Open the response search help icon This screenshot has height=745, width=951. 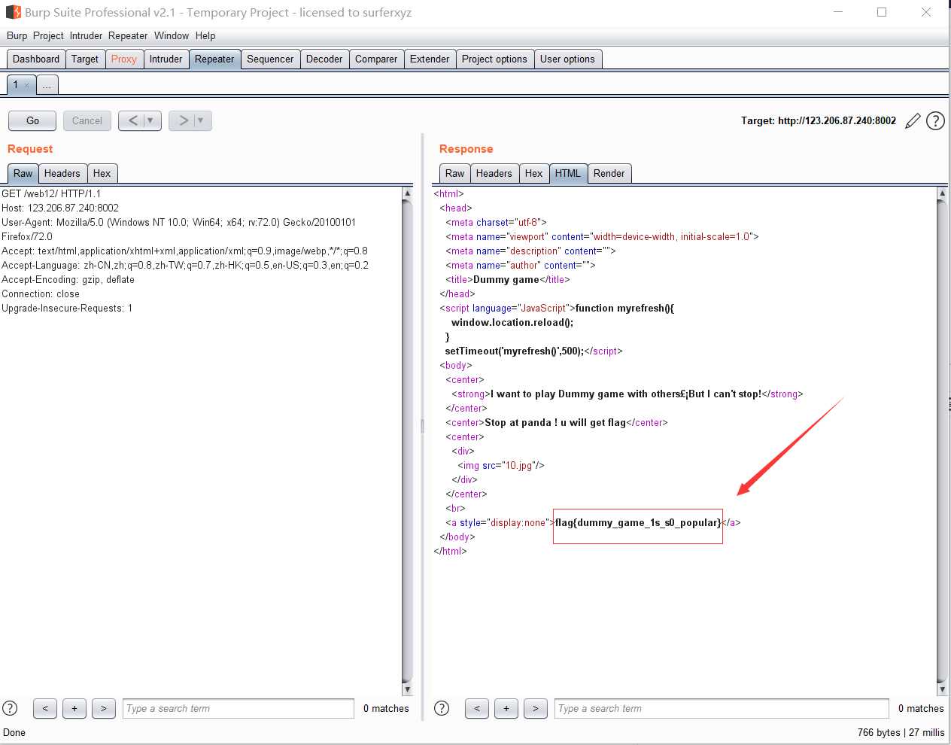442,708
